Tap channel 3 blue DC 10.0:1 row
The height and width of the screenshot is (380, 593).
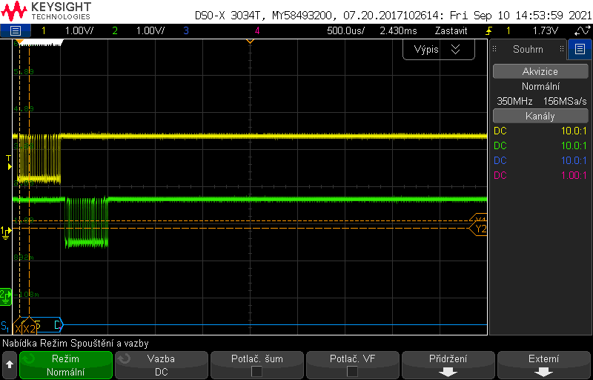coord(540,160)
